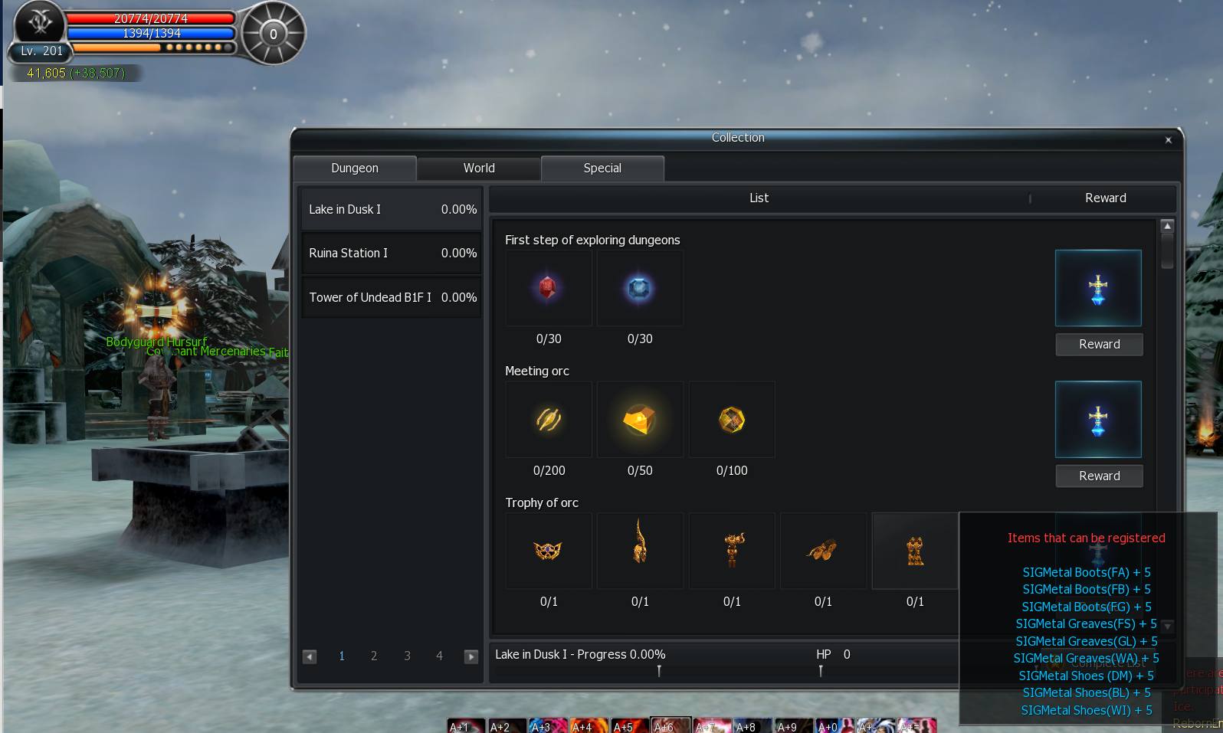
Task: Click the round gauge showing 0
Action: [x=273, y=34]
